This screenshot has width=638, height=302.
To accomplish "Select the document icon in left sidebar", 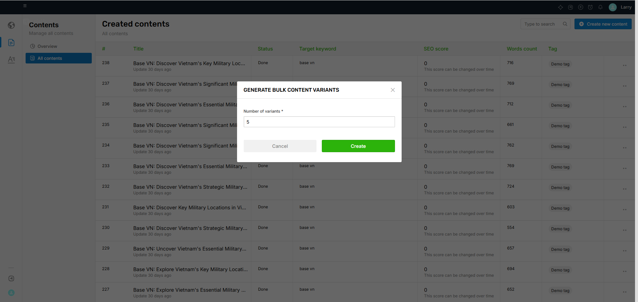I will coord(11,43).
